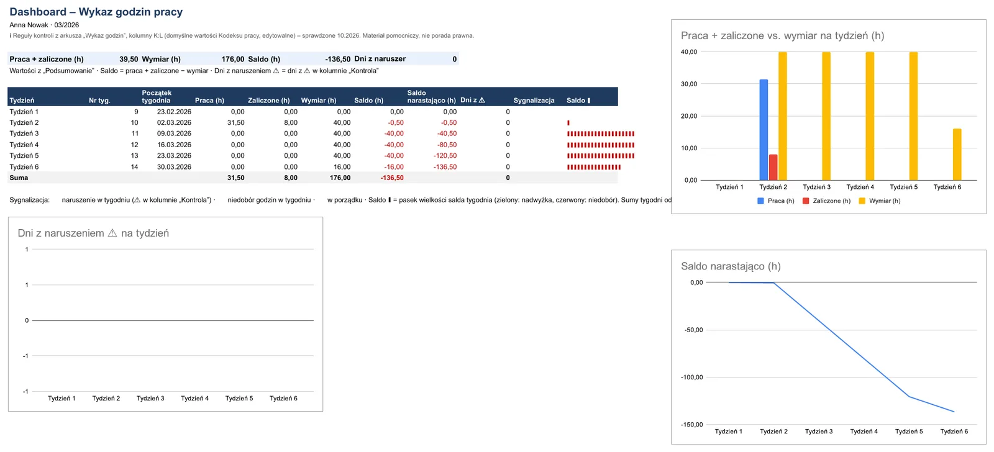The image size is (994, 452).
Task: Select the 'Tydzień 1' cell in the table
Action: click(x=24, y=112)
